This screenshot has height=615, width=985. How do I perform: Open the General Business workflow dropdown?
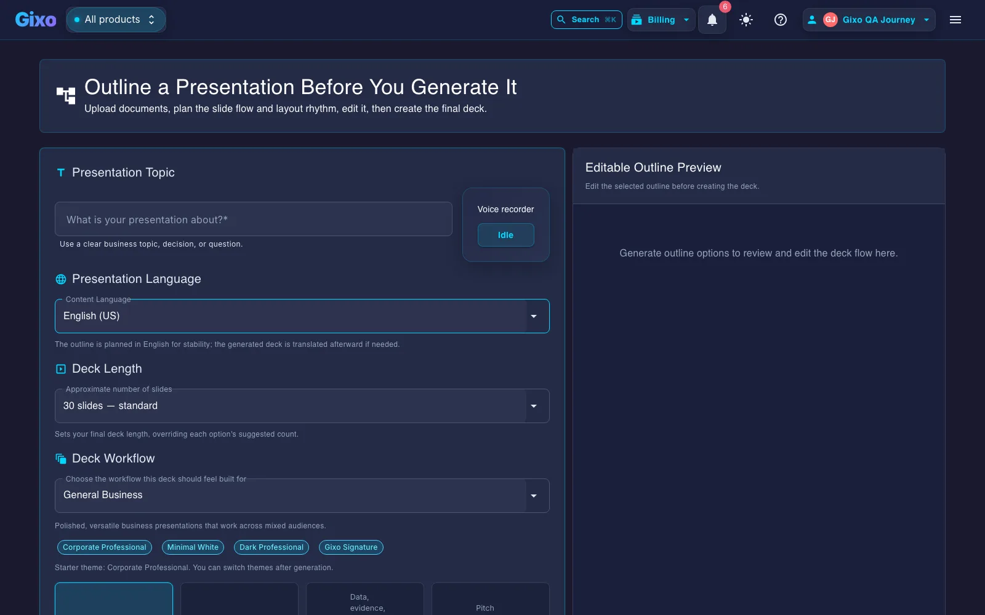302,496
